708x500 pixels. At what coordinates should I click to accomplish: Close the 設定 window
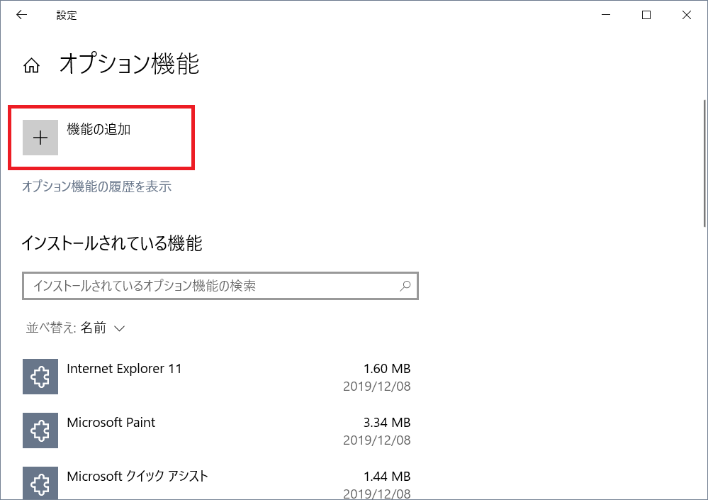point(686,15)
